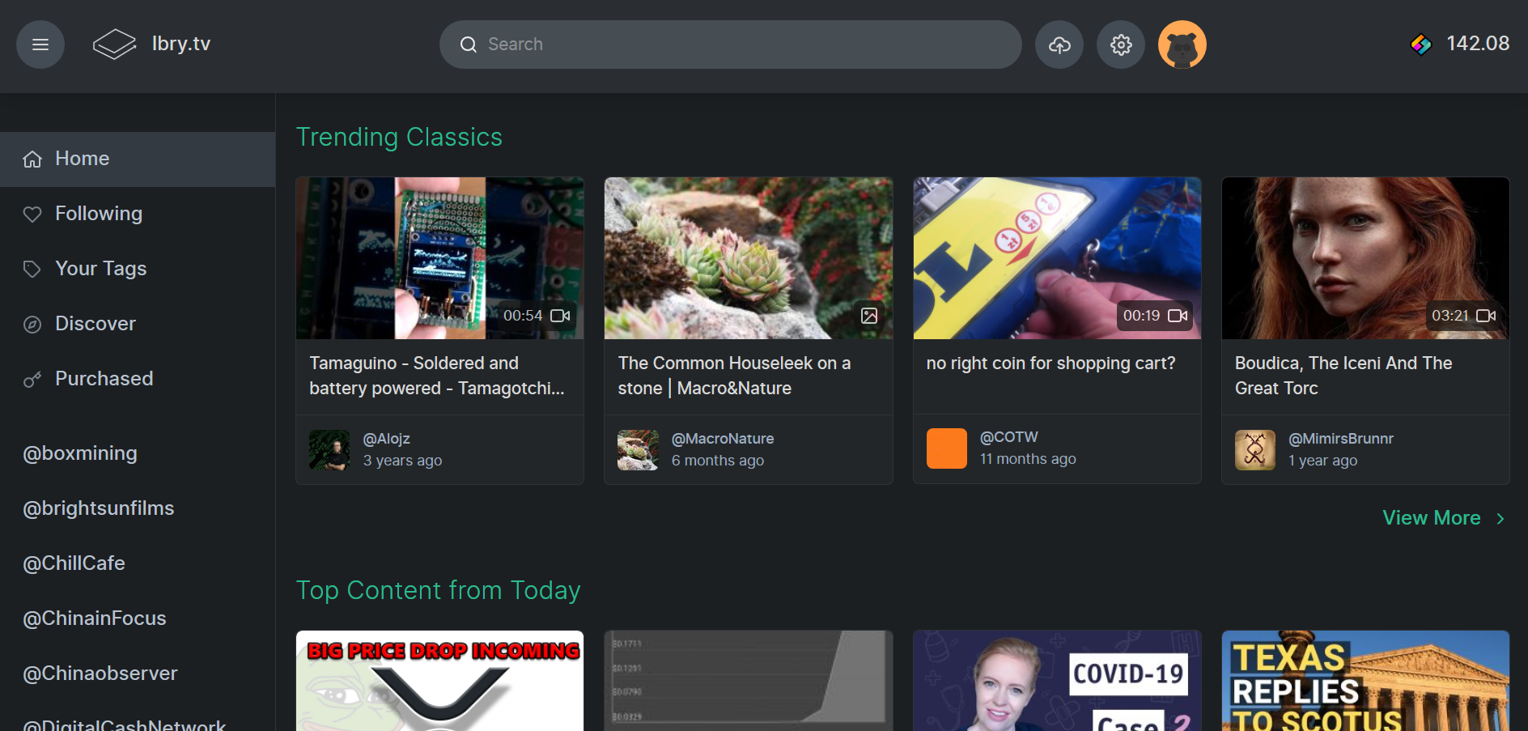Click title 'no right coin for shopping cart?'

[x=1051, y=363]
